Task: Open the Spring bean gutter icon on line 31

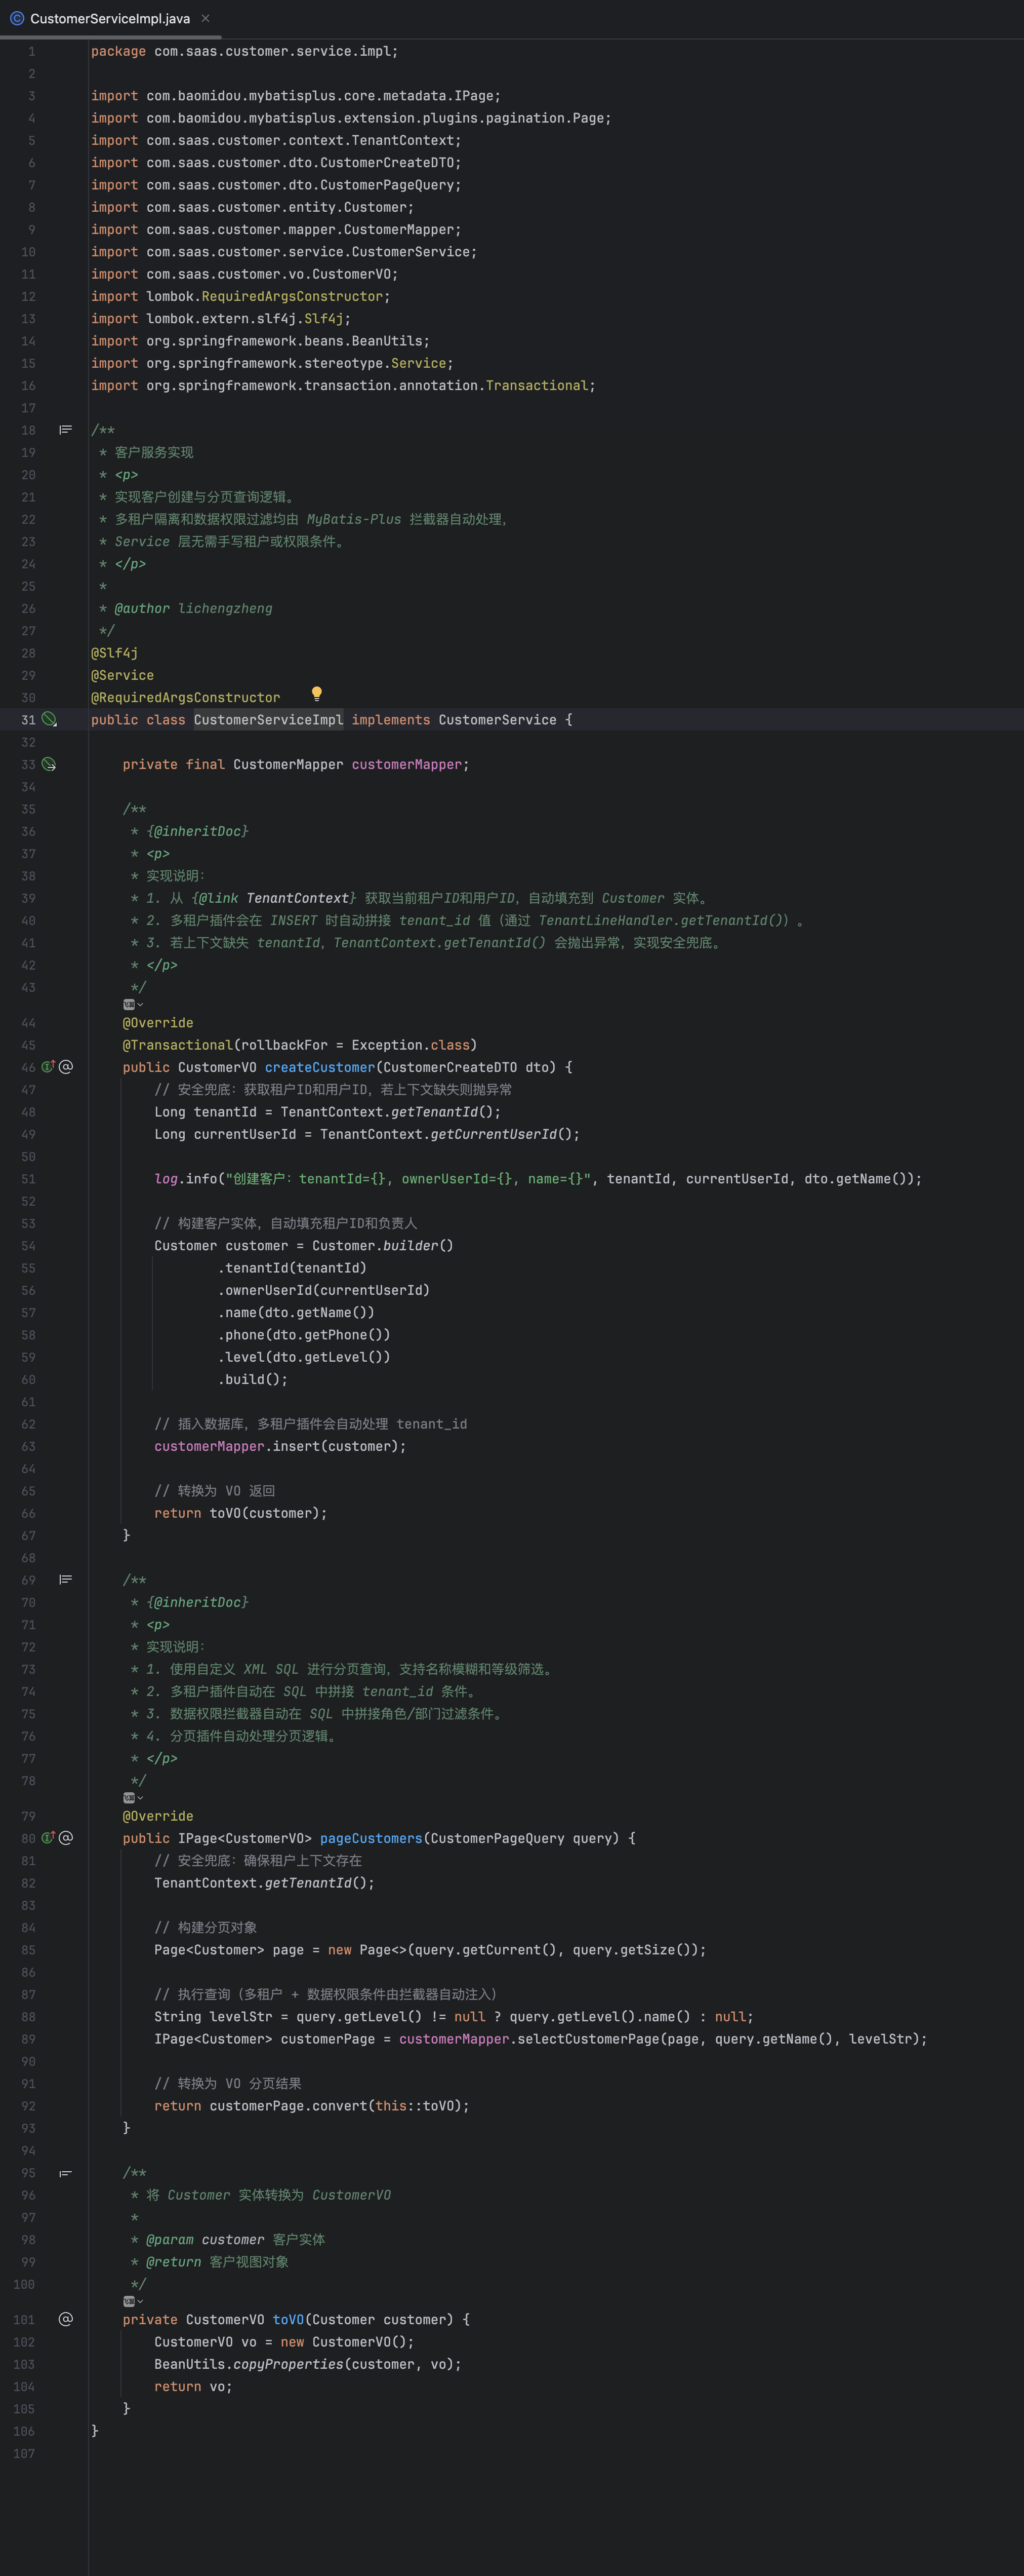Action: tap(49, 719)
